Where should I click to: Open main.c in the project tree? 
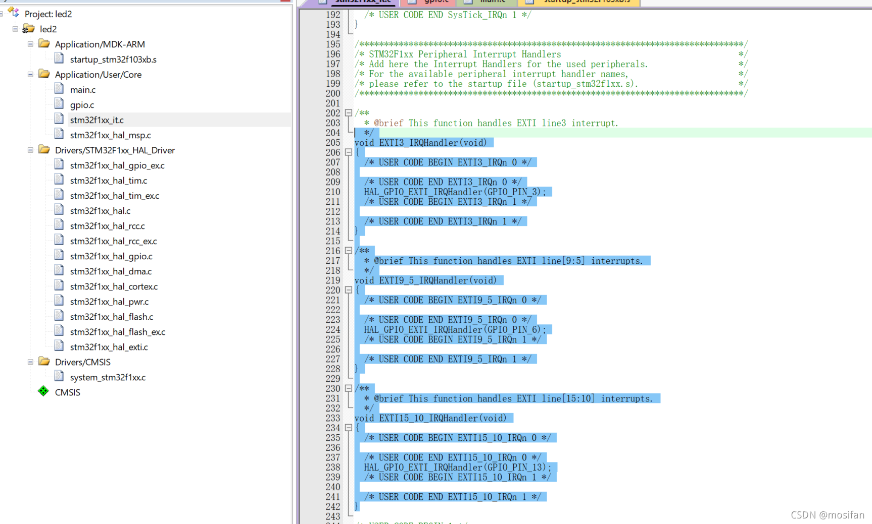pyautogui.click(x=83, y=90)
